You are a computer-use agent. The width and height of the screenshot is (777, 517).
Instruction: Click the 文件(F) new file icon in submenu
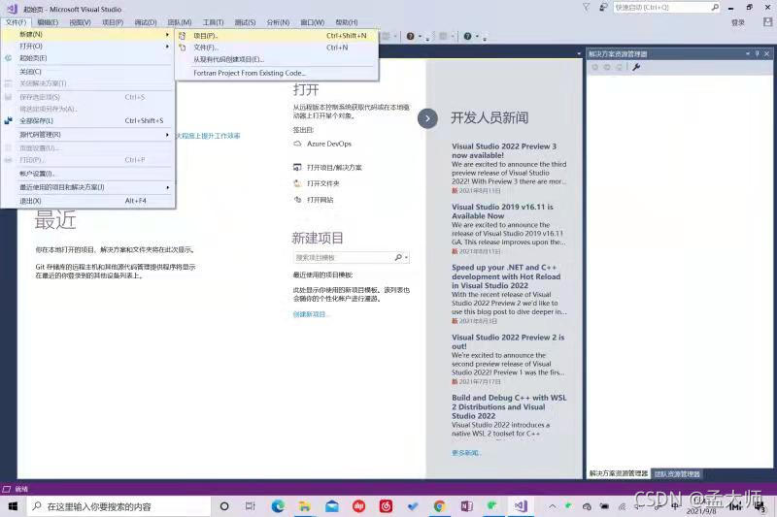183,48
